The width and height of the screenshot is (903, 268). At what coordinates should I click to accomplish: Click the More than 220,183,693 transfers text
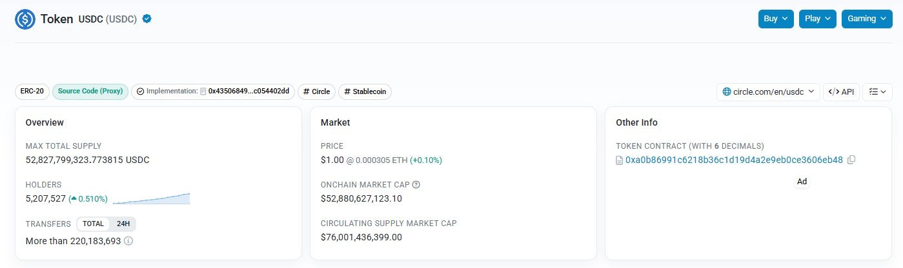(73, 241)
